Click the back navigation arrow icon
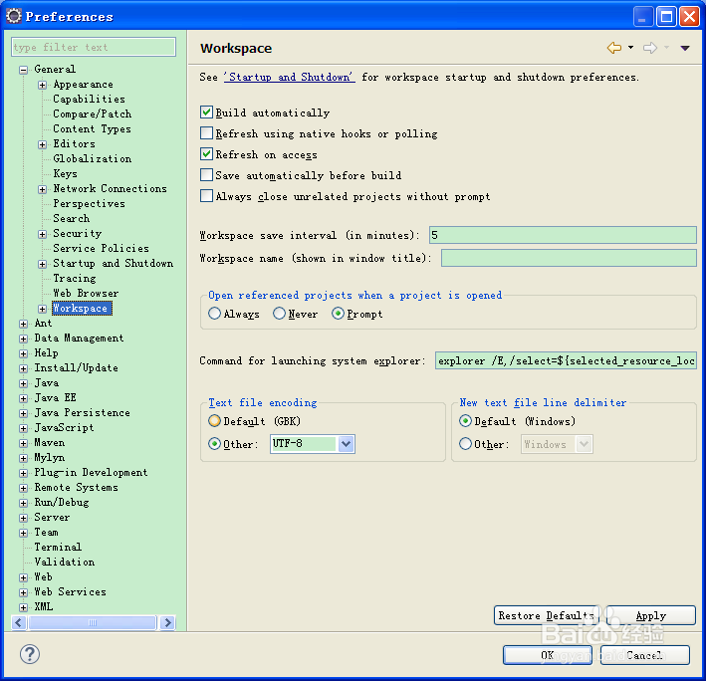The image size is (706, 681). [614, 48]
